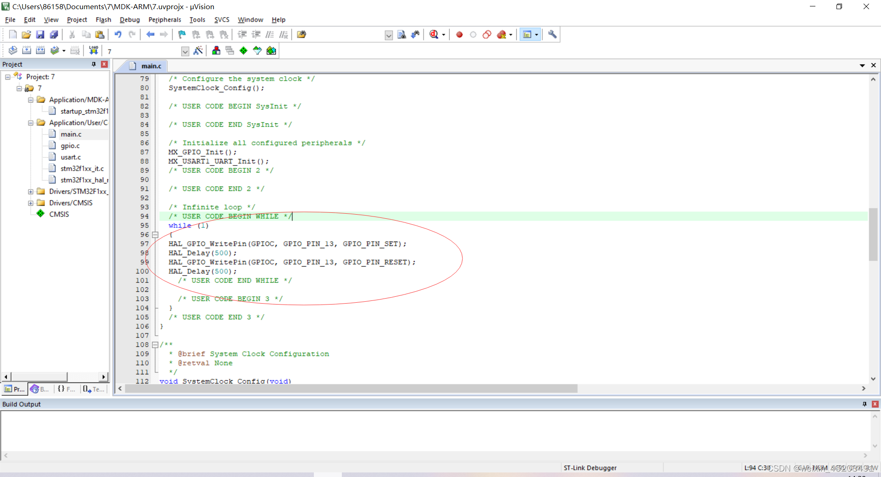This screenshot has width=881, height=477.
Task: Open a file via the Open icon
Action: click(26, 34)
